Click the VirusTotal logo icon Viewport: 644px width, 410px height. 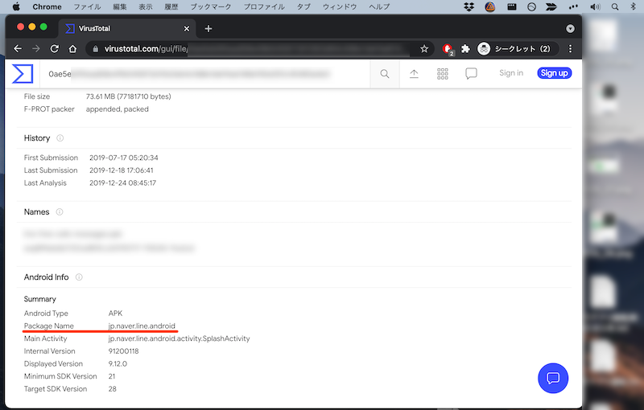click(22, 74)
